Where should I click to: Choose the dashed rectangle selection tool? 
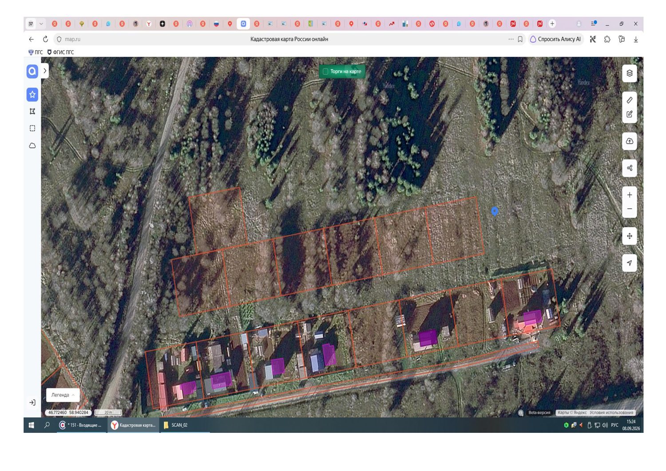[32, 128]
